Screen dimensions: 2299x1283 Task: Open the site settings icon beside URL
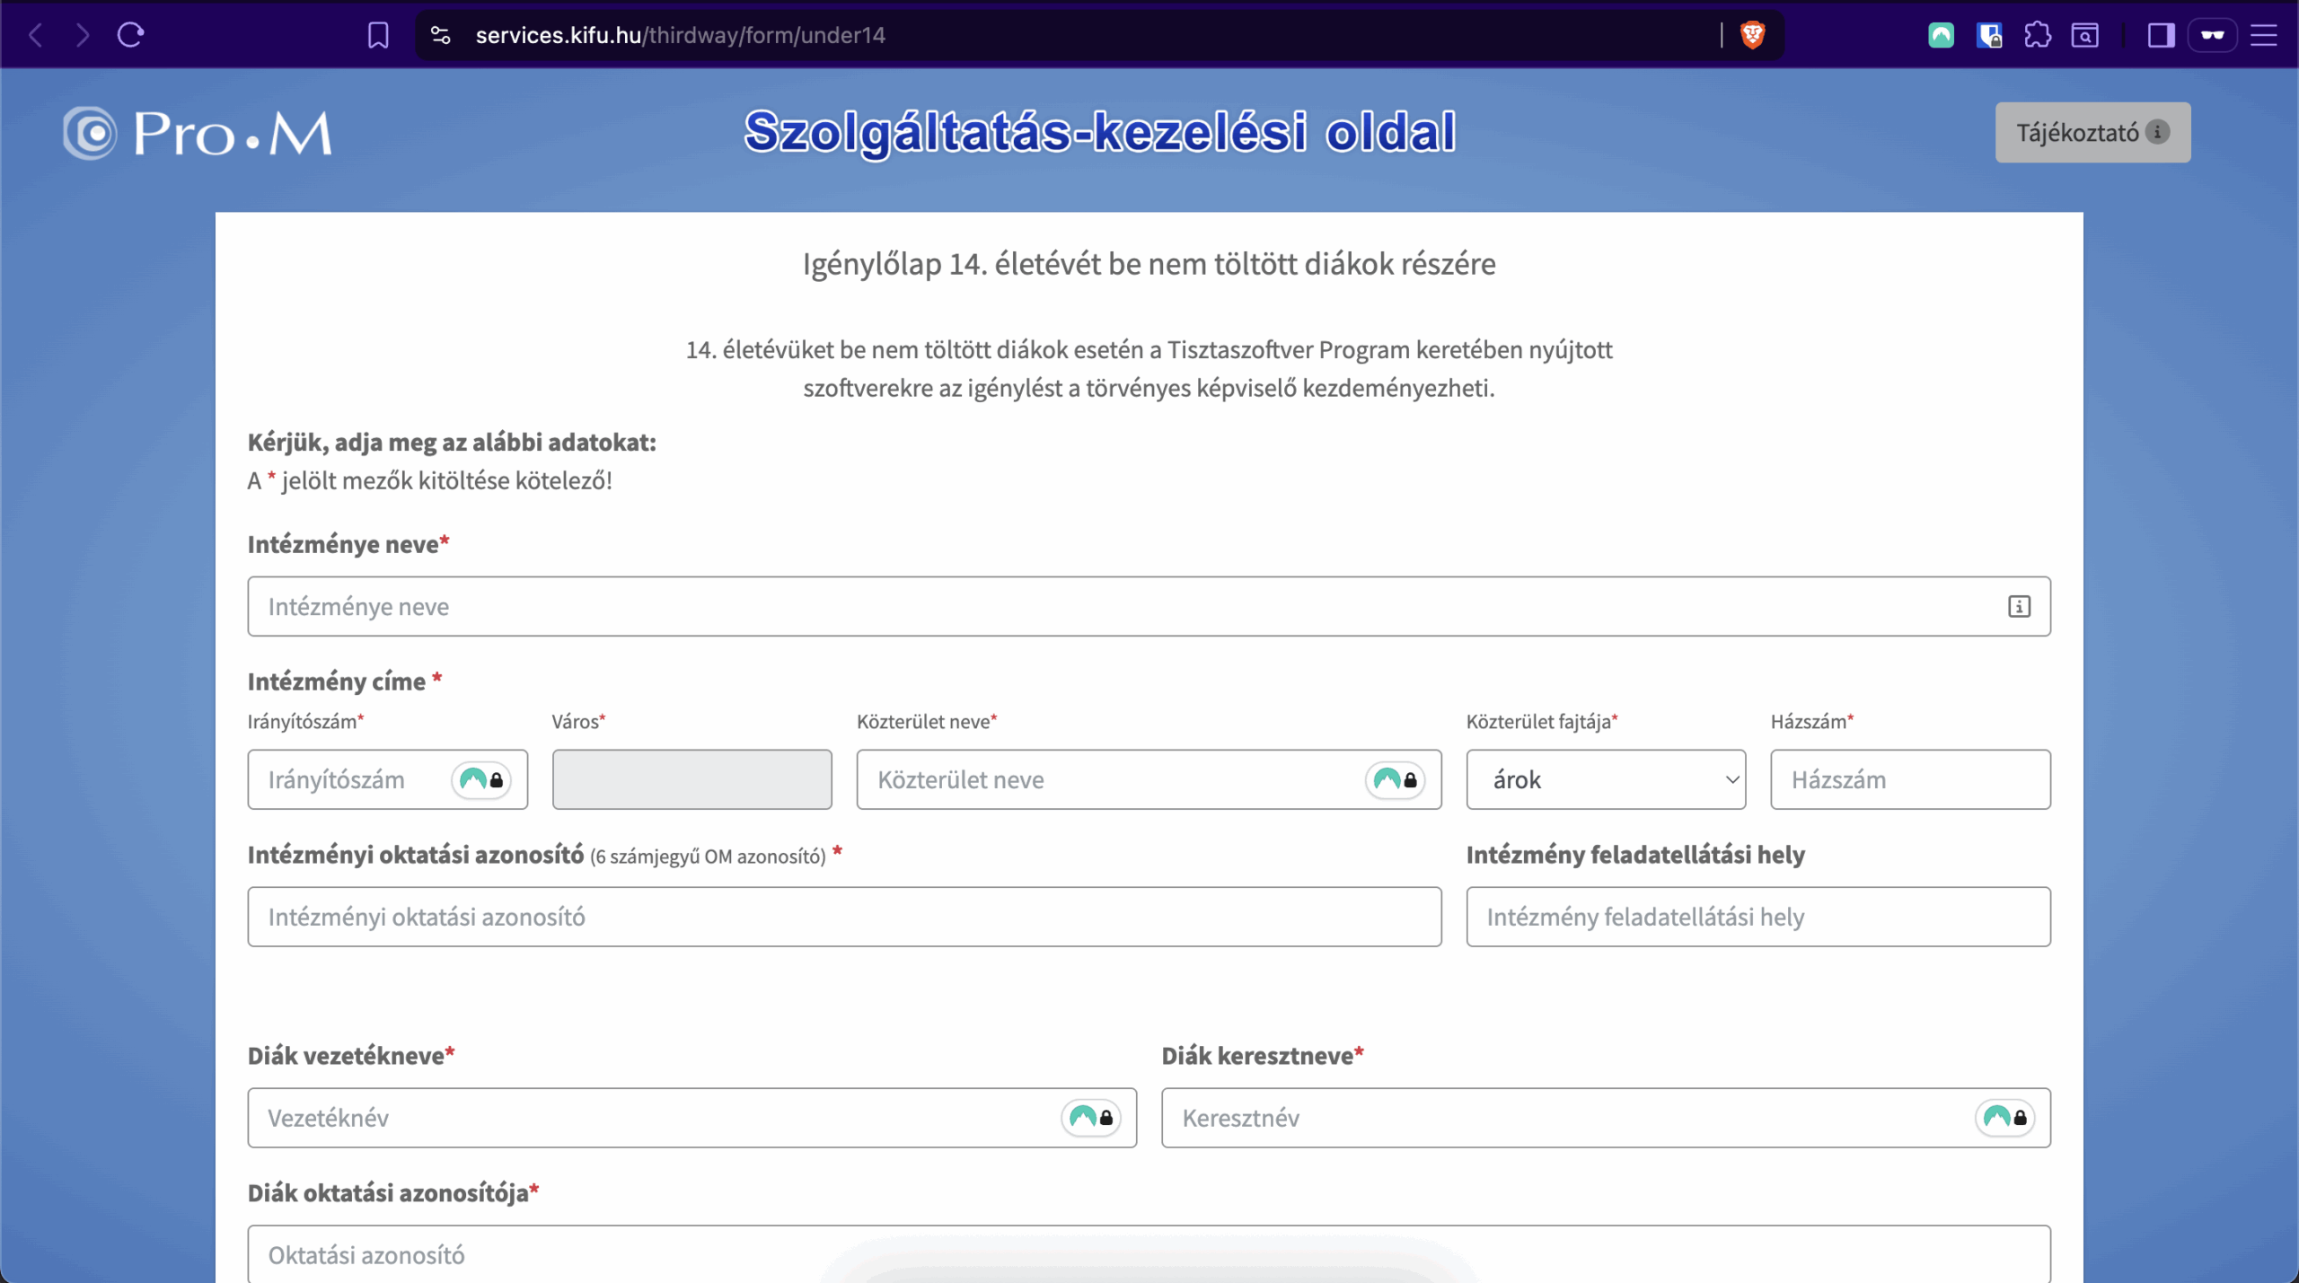(x=440, y=35)
